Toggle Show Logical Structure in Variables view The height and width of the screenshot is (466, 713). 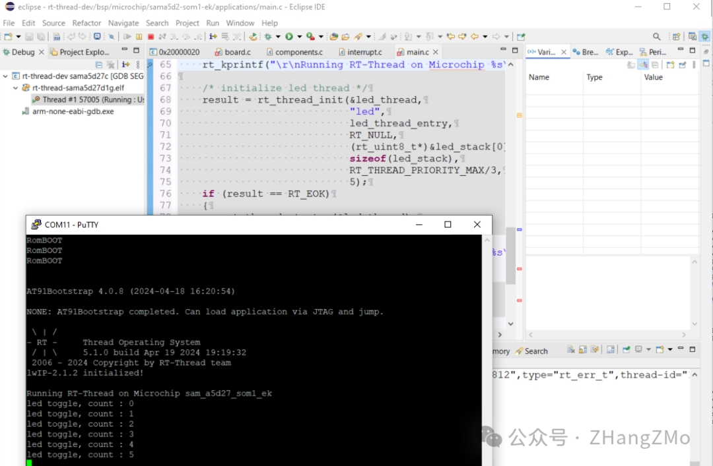tap(643, 65)
